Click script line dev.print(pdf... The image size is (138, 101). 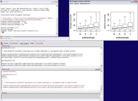click(35, 57)
